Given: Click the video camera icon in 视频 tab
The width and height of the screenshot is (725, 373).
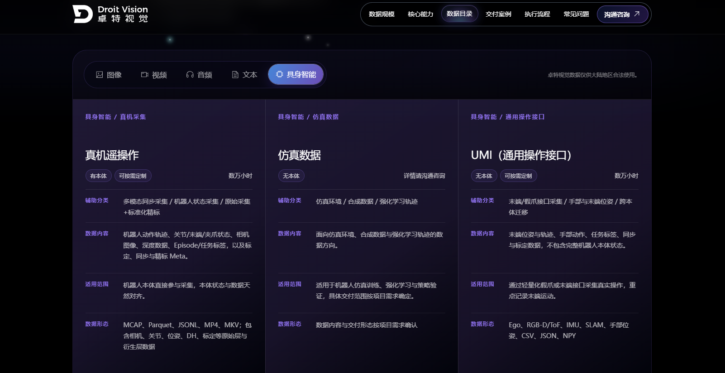Looking at the screenshot, I should click(x=145, y=75).
